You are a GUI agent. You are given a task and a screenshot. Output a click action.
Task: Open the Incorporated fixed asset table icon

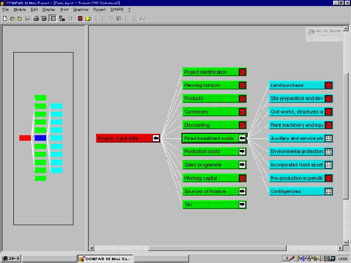(x=328, y=165)
